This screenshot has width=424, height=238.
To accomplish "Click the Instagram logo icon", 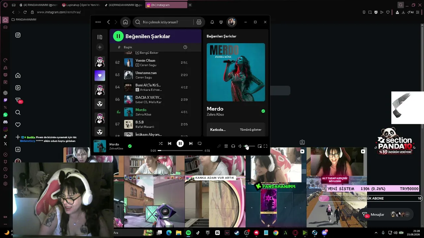I will pyautogui.click(x=18, y=35).
